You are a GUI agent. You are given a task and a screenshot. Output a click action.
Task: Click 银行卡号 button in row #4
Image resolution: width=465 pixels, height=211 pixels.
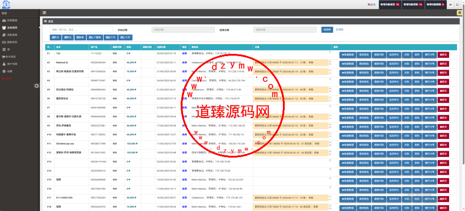coord(430,82)
